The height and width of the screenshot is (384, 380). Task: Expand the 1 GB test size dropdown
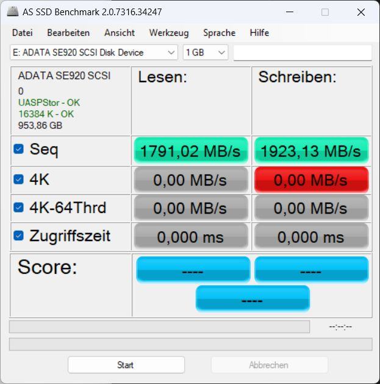[206, 52]
